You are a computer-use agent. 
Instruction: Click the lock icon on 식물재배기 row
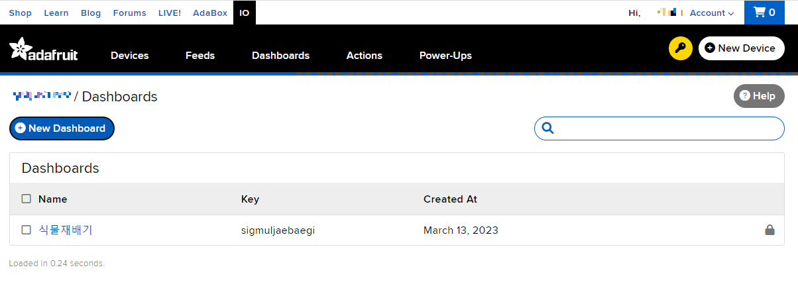[769, 230]
